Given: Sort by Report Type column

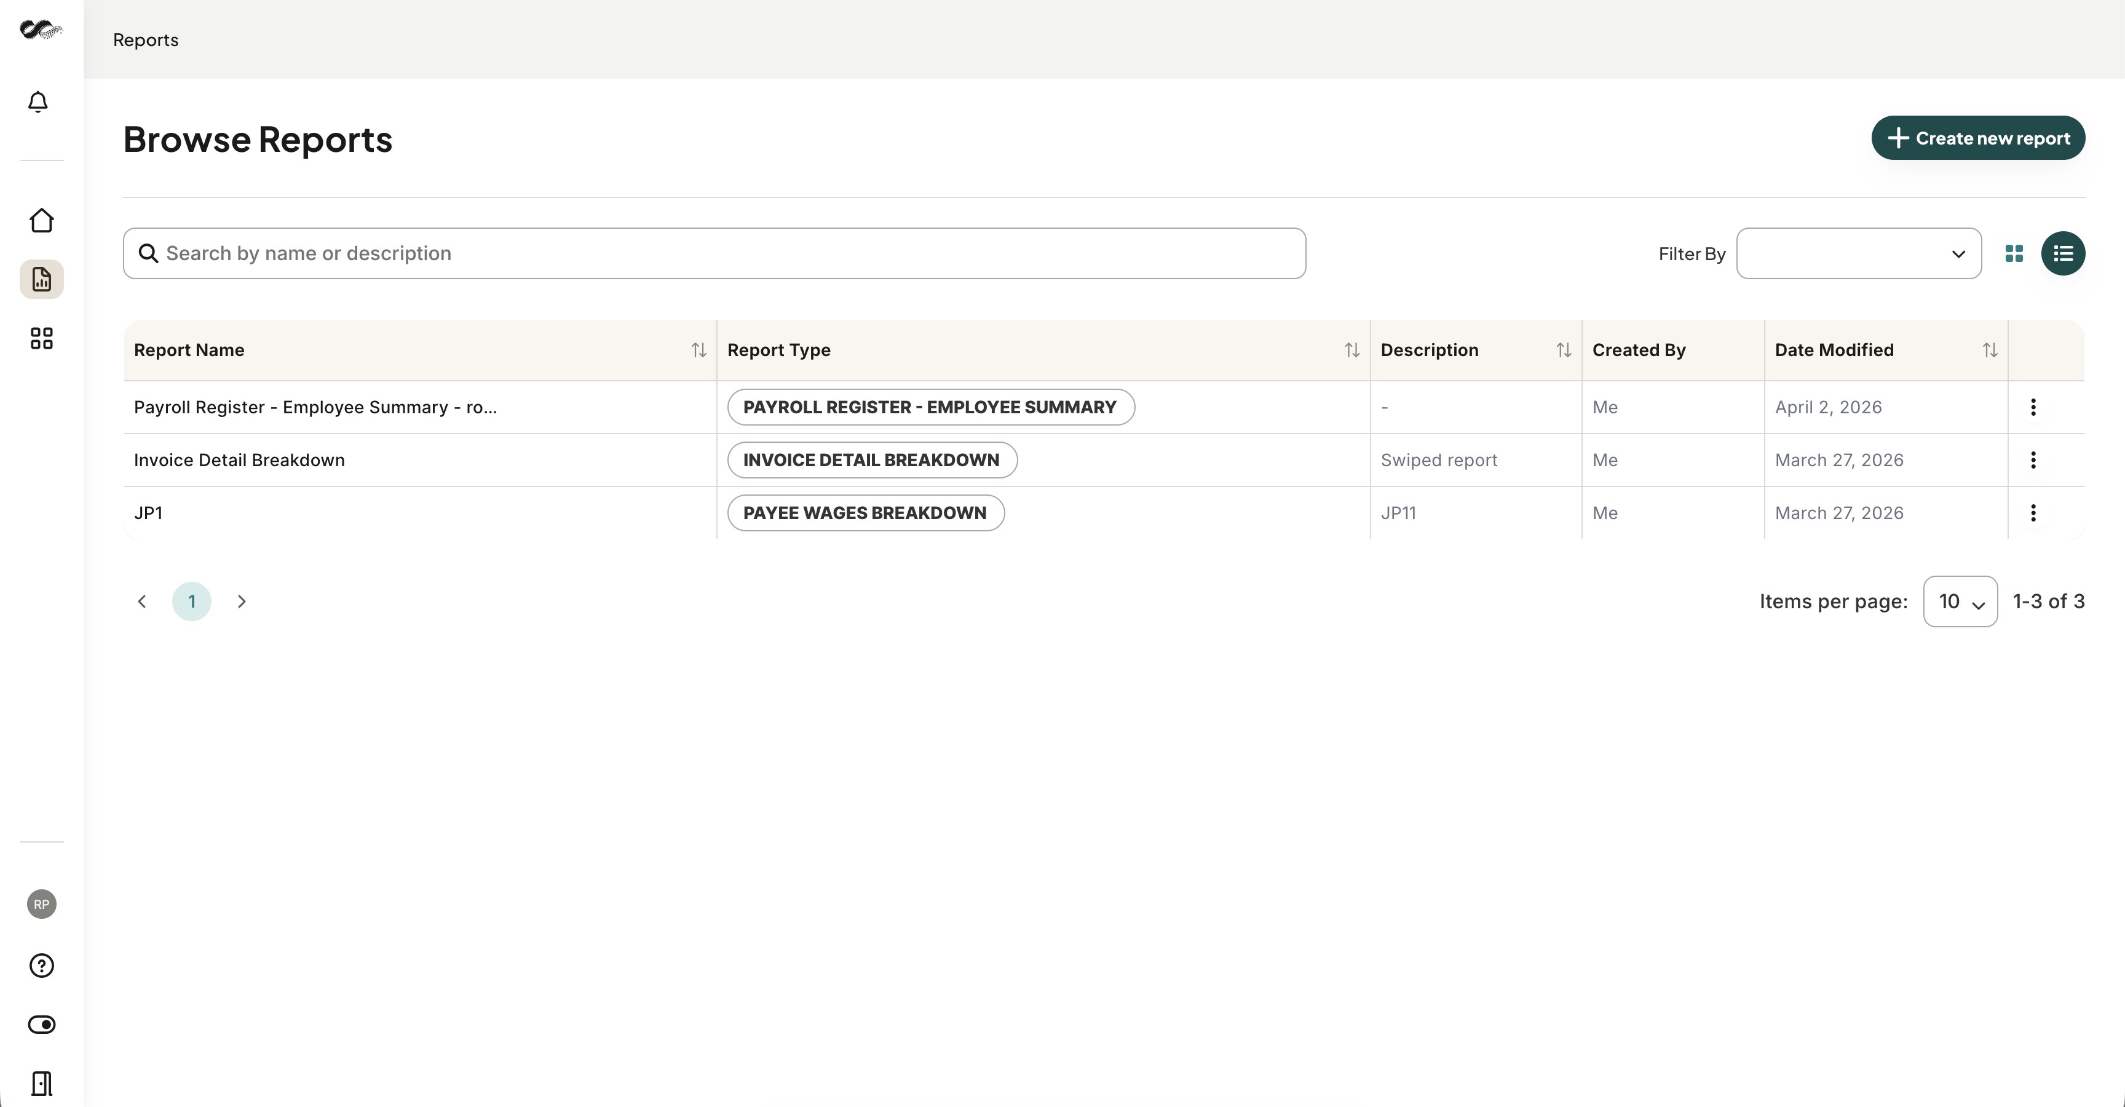Looking at the screenshot, I should (1351, 350).
